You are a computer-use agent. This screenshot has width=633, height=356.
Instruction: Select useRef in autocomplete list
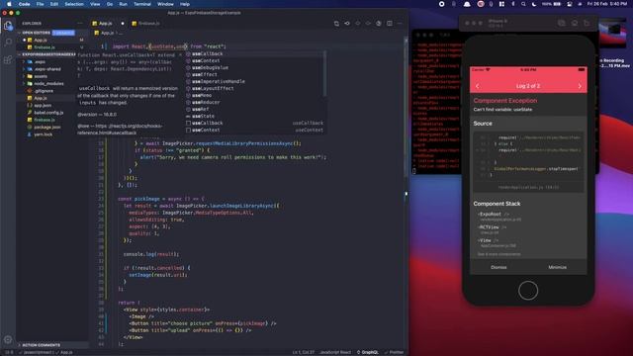[254, 109]
